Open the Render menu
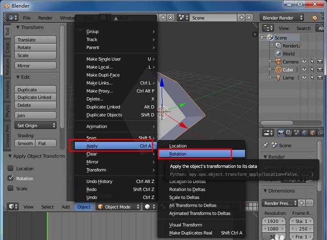 click(45, 18)
